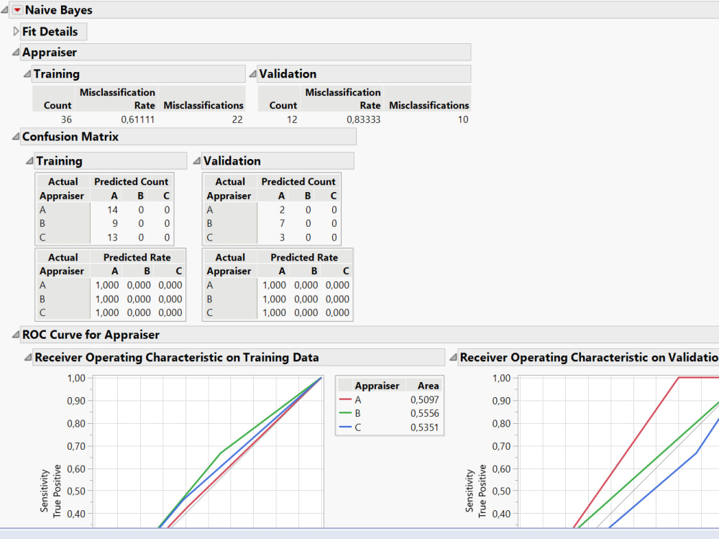This screenshot has height=539, width=719.
Task: Click Predicted Rate header in Training matrix
Action: [x=137, y=258]
